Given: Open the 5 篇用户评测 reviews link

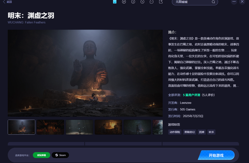Looking at the screenshot, I should [x=191, y=95].
